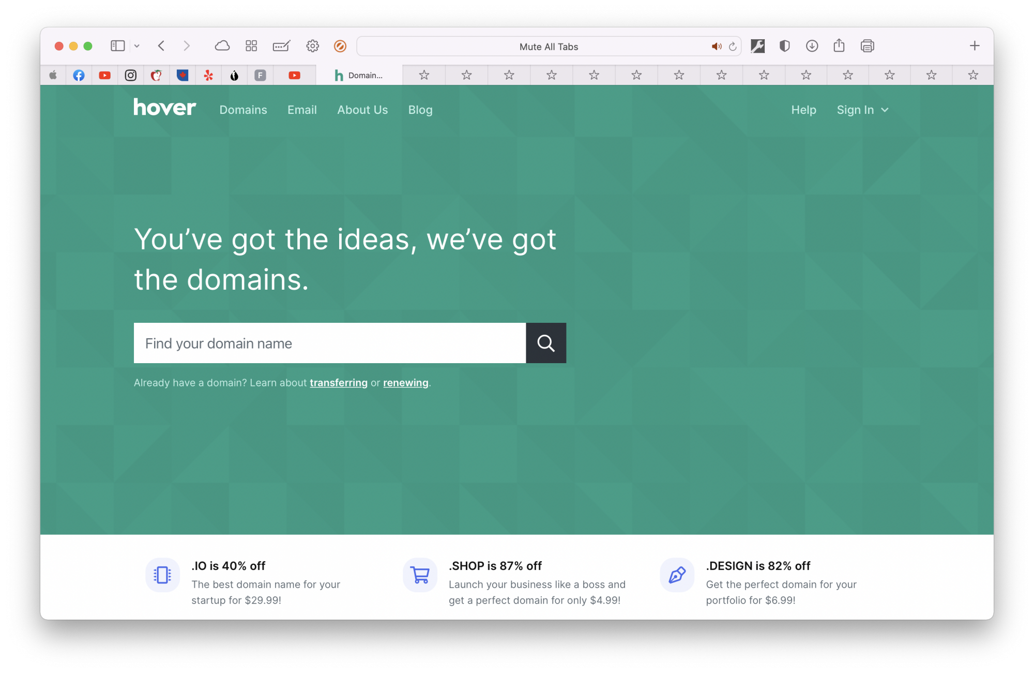This screenshot has height=673, width=1034.
Task: Reload the page
Action: coord(733,47)
